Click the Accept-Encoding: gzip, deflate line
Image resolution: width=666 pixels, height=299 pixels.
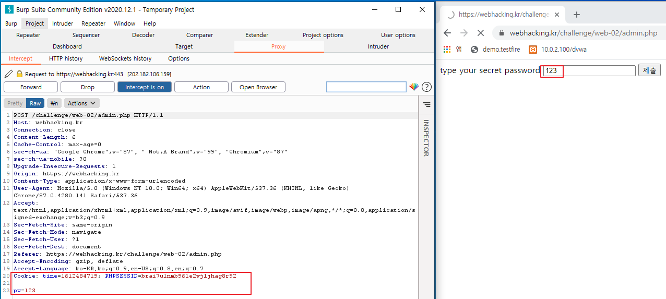click(68, 261)
